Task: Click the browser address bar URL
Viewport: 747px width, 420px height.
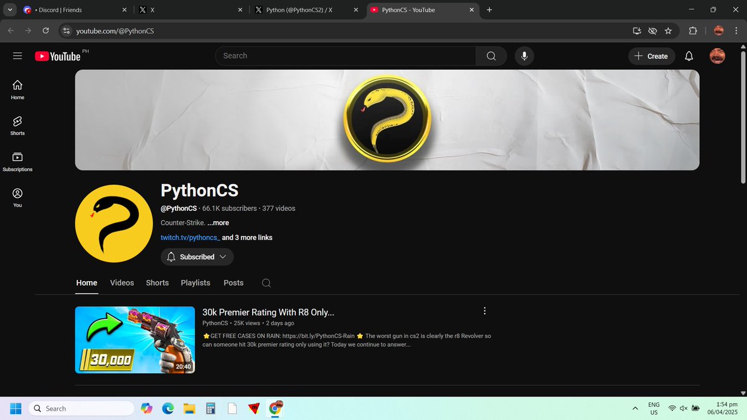Action: coord(115,30)
